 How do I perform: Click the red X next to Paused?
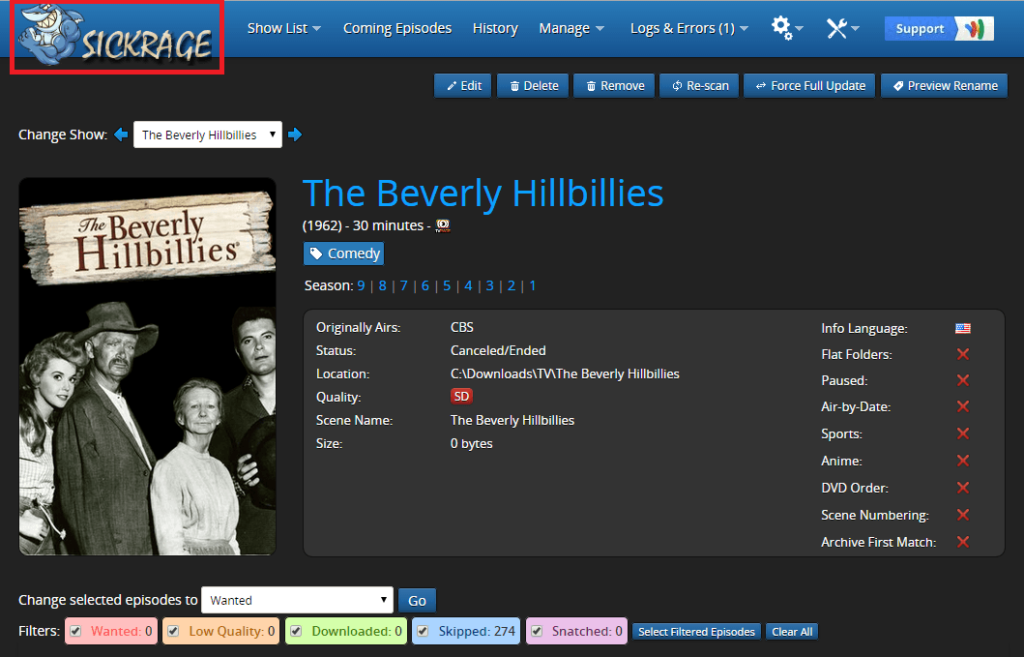963,380
